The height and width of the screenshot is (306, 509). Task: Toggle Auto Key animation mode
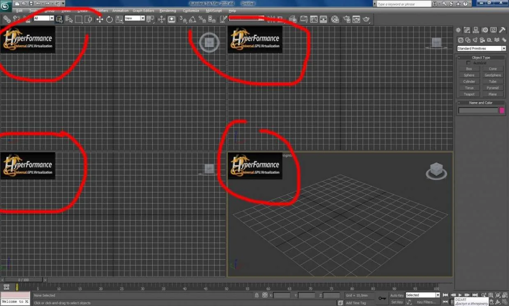coord(397,295)
